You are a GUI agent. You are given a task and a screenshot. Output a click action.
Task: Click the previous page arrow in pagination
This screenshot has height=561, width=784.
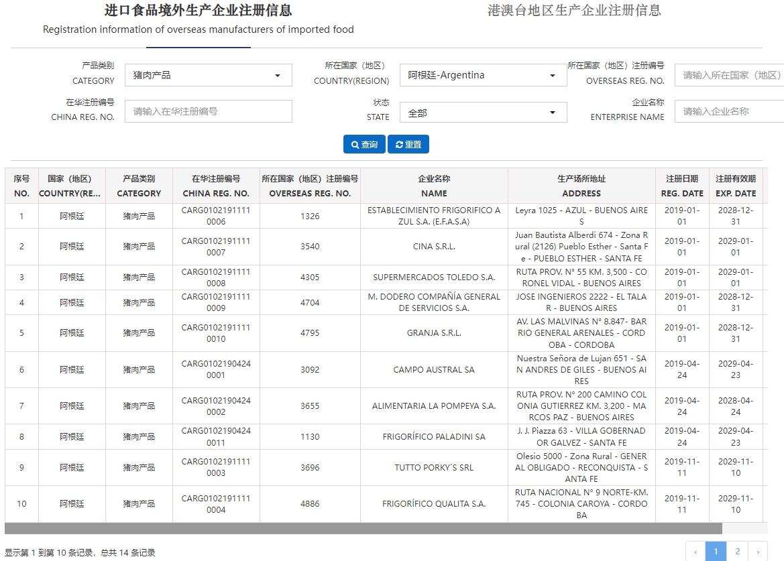(695, 551)
